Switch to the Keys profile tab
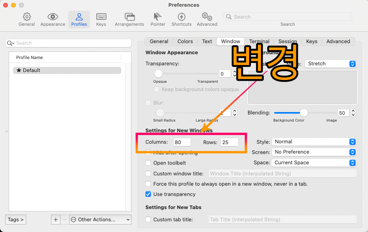 [x=312, y=41]
